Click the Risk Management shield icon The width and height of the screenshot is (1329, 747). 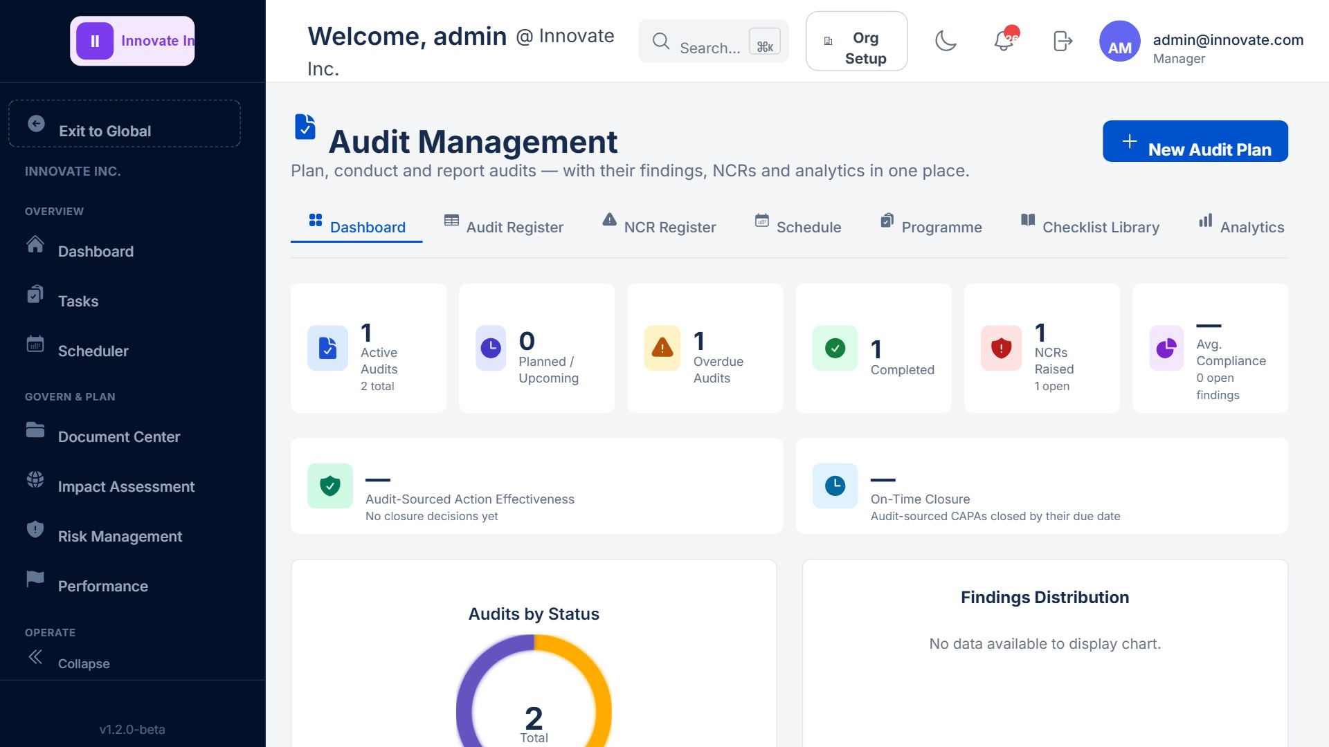pyautogui.click(x=35, y=529)
